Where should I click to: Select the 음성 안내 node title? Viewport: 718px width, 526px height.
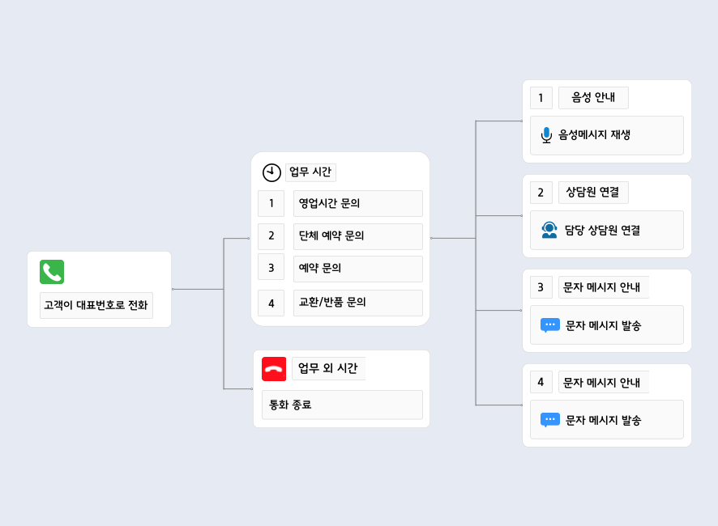(593, 98)
